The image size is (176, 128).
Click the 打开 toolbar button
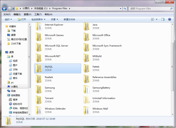pos(22,19)
